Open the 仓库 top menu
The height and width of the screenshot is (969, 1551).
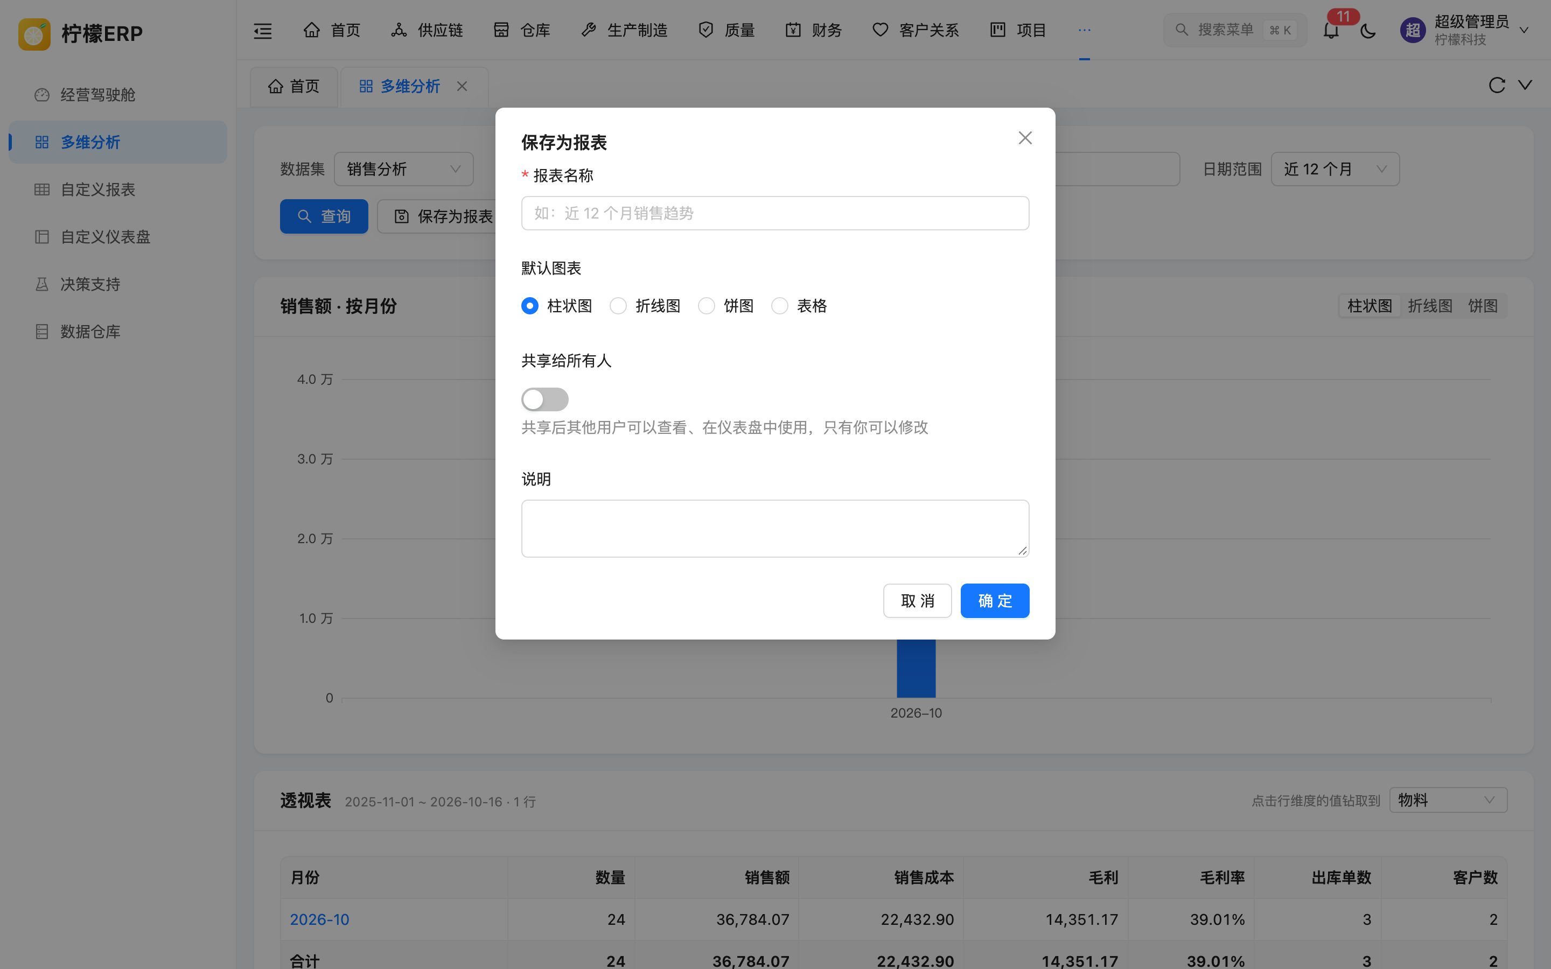tap(522, 30)
